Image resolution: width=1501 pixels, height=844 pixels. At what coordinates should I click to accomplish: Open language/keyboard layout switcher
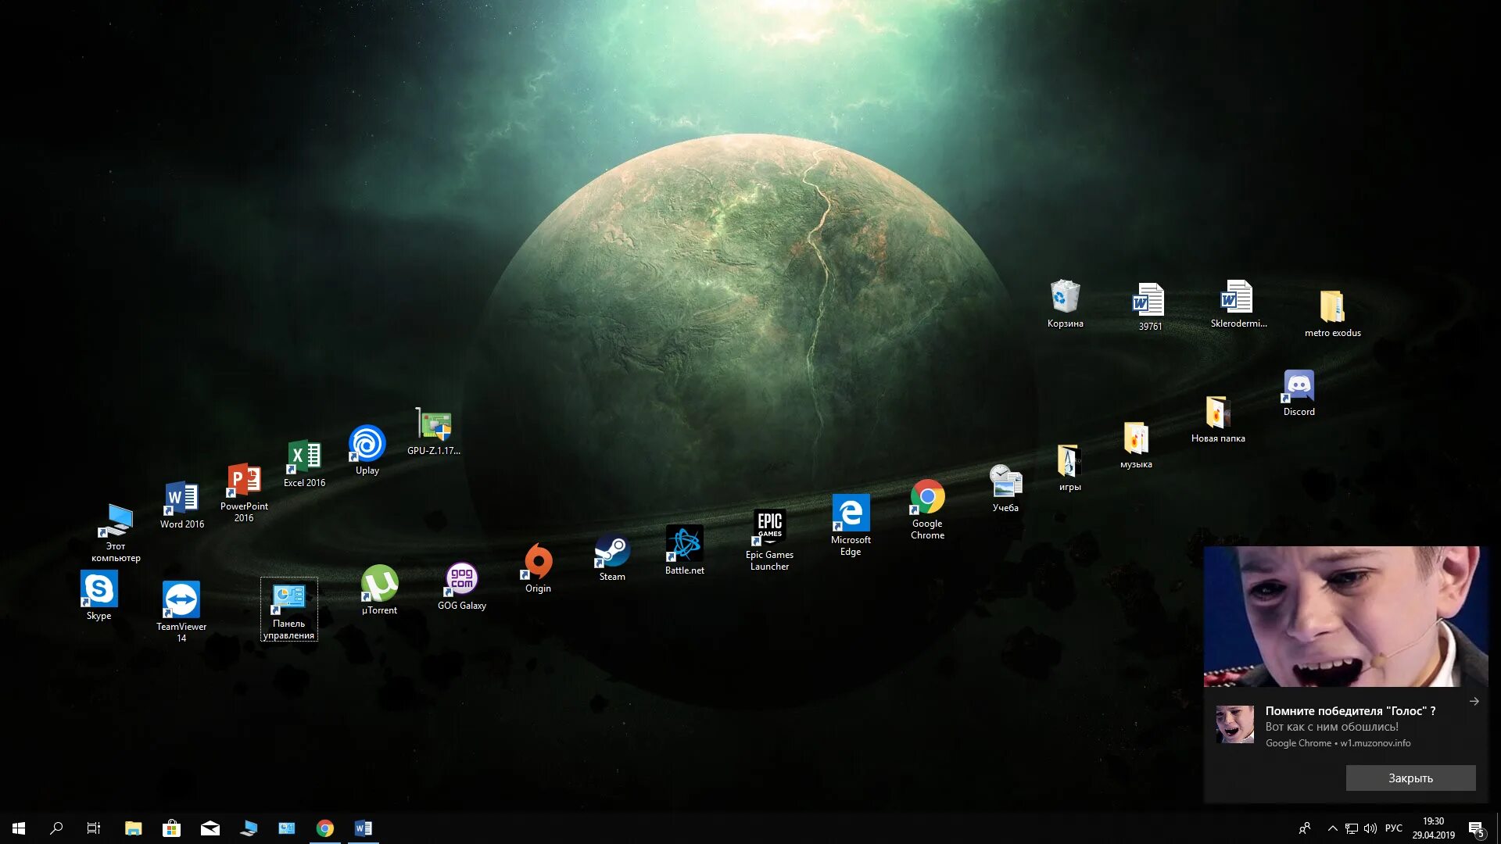1394,828
